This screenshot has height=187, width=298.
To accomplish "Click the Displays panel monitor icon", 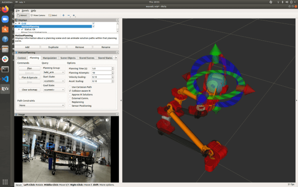I will 16,20.
